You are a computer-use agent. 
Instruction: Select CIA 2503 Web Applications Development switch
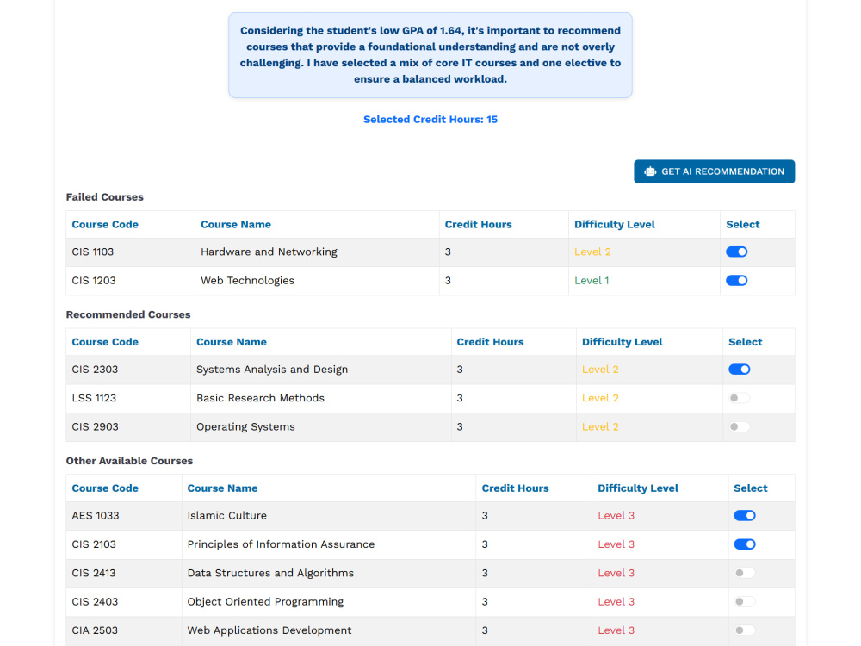[745, 630]
